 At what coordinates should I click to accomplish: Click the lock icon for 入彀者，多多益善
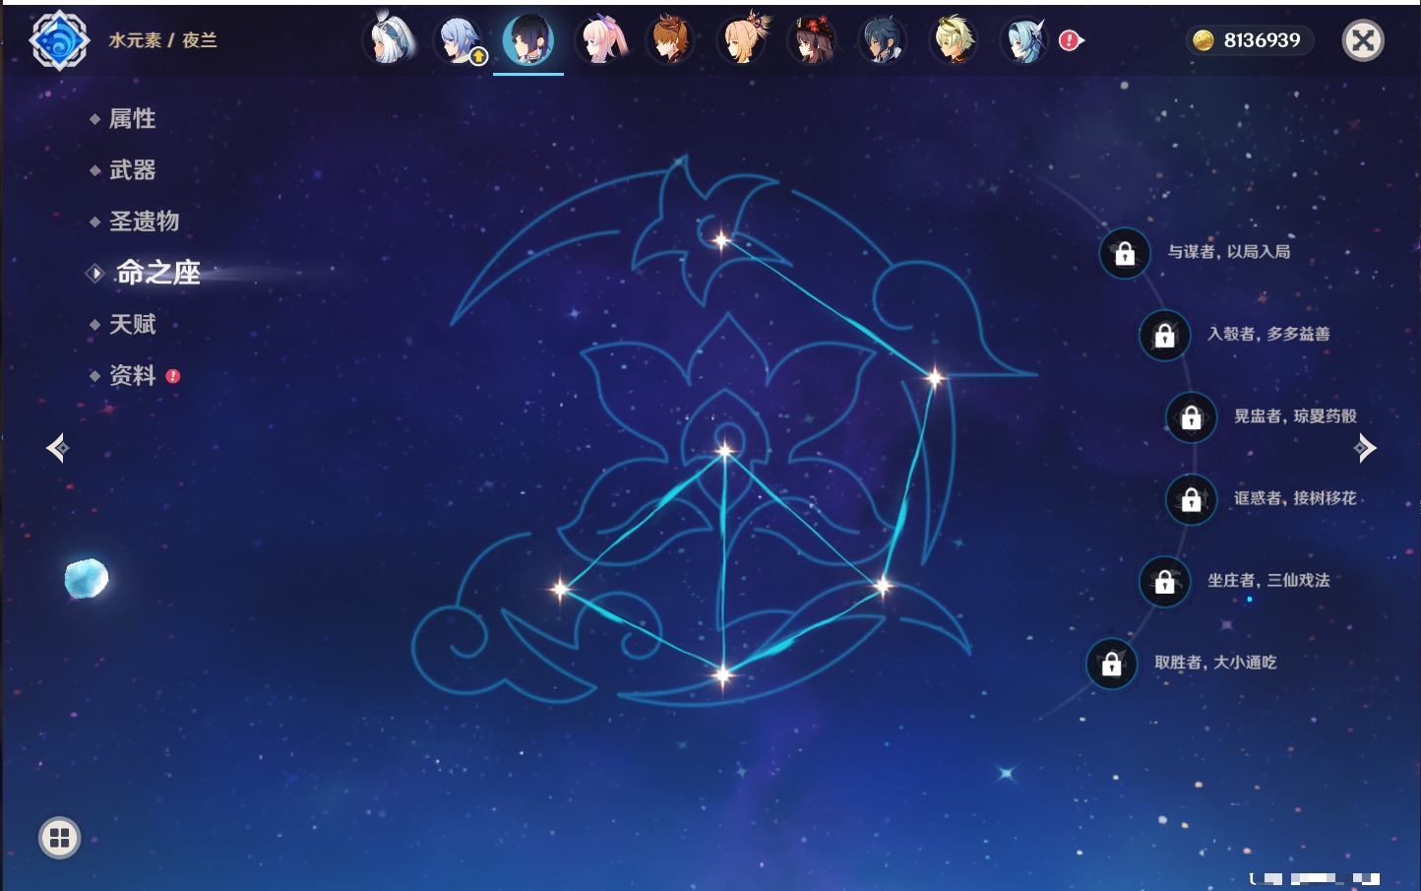pos(1165,336)
